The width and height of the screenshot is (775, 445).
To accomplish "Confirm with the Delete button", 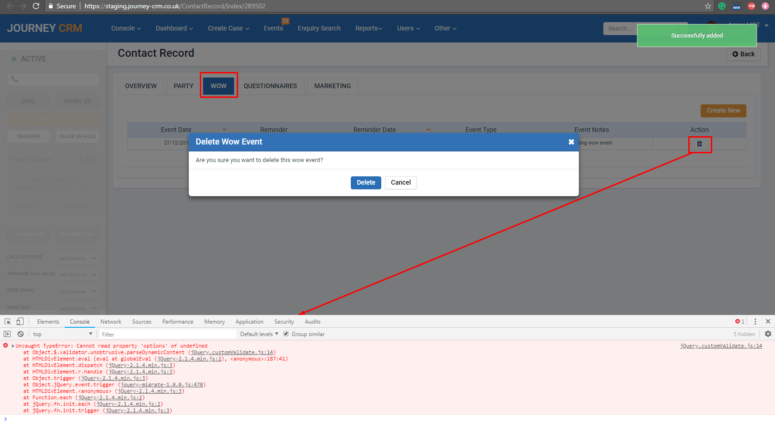I will pos(366,182).
